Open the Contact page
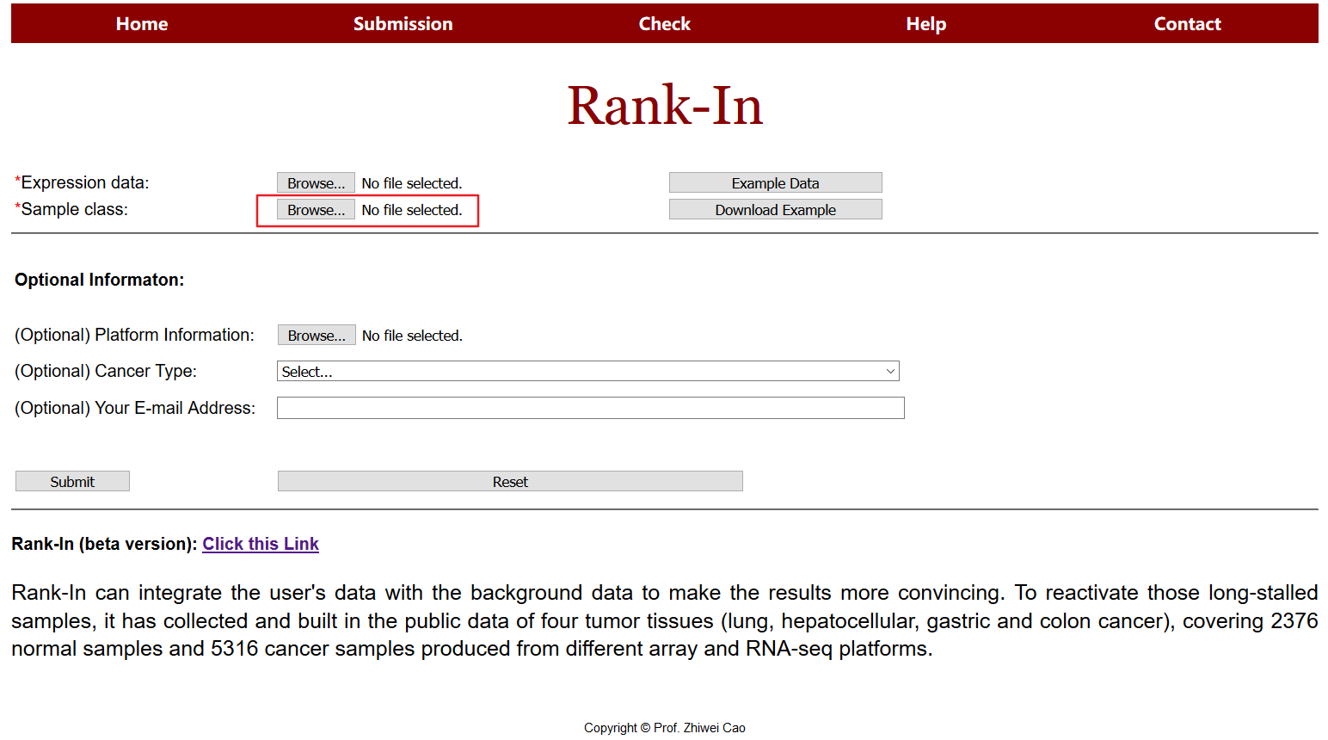The width and height of the screenshot is (1328, 740). [x=1188, y=24]
